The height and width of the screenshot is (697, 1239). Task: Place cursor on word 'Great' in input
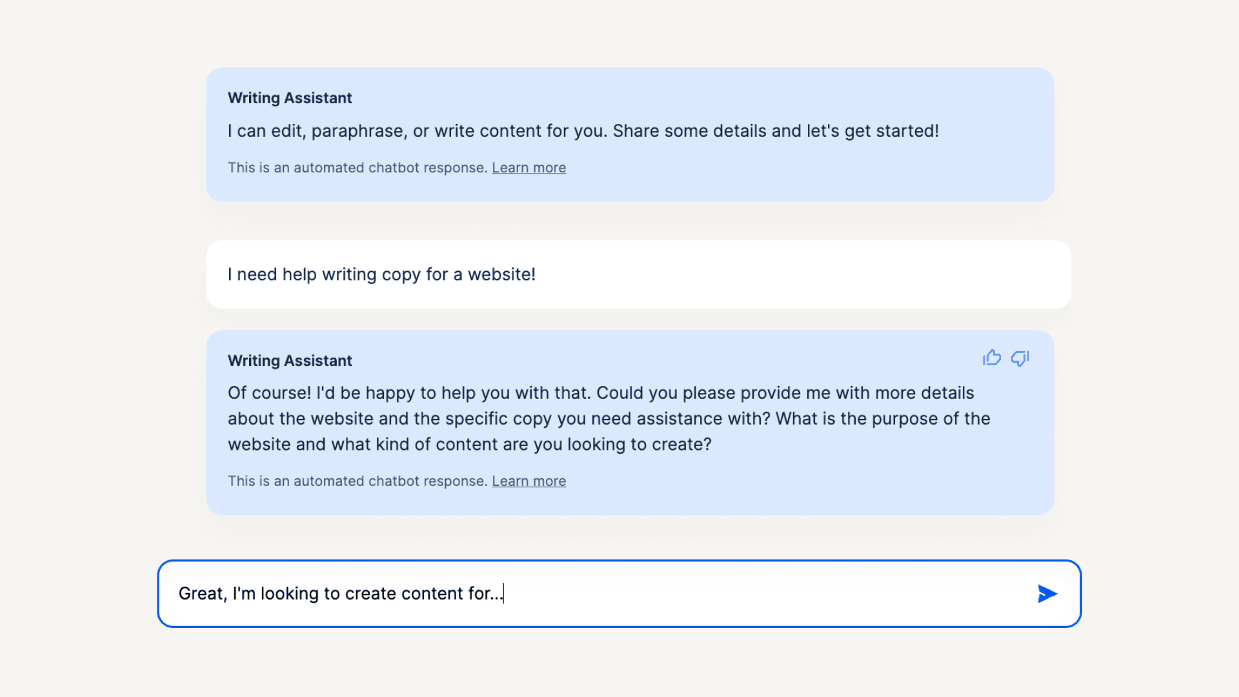tap(200, 594)
